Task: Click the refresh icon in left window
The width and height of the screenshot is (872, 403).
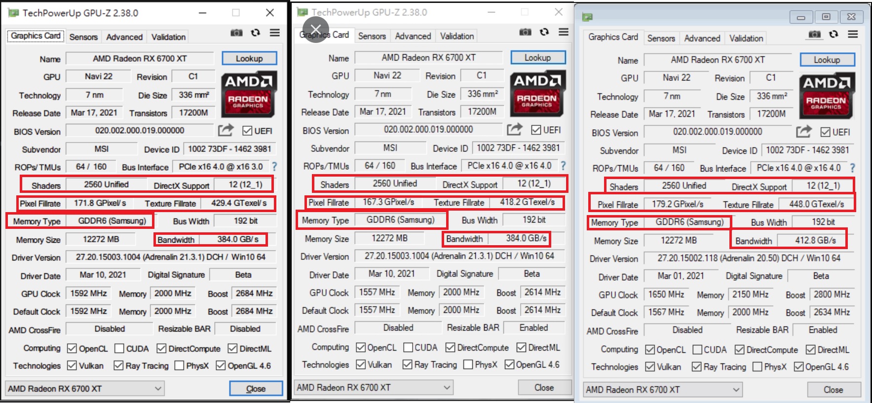Action: (x=255, y=33)
